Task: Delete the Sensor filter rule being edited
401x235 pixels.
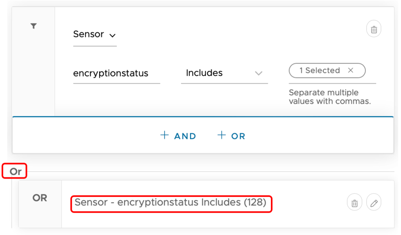Action: (374, 29)
